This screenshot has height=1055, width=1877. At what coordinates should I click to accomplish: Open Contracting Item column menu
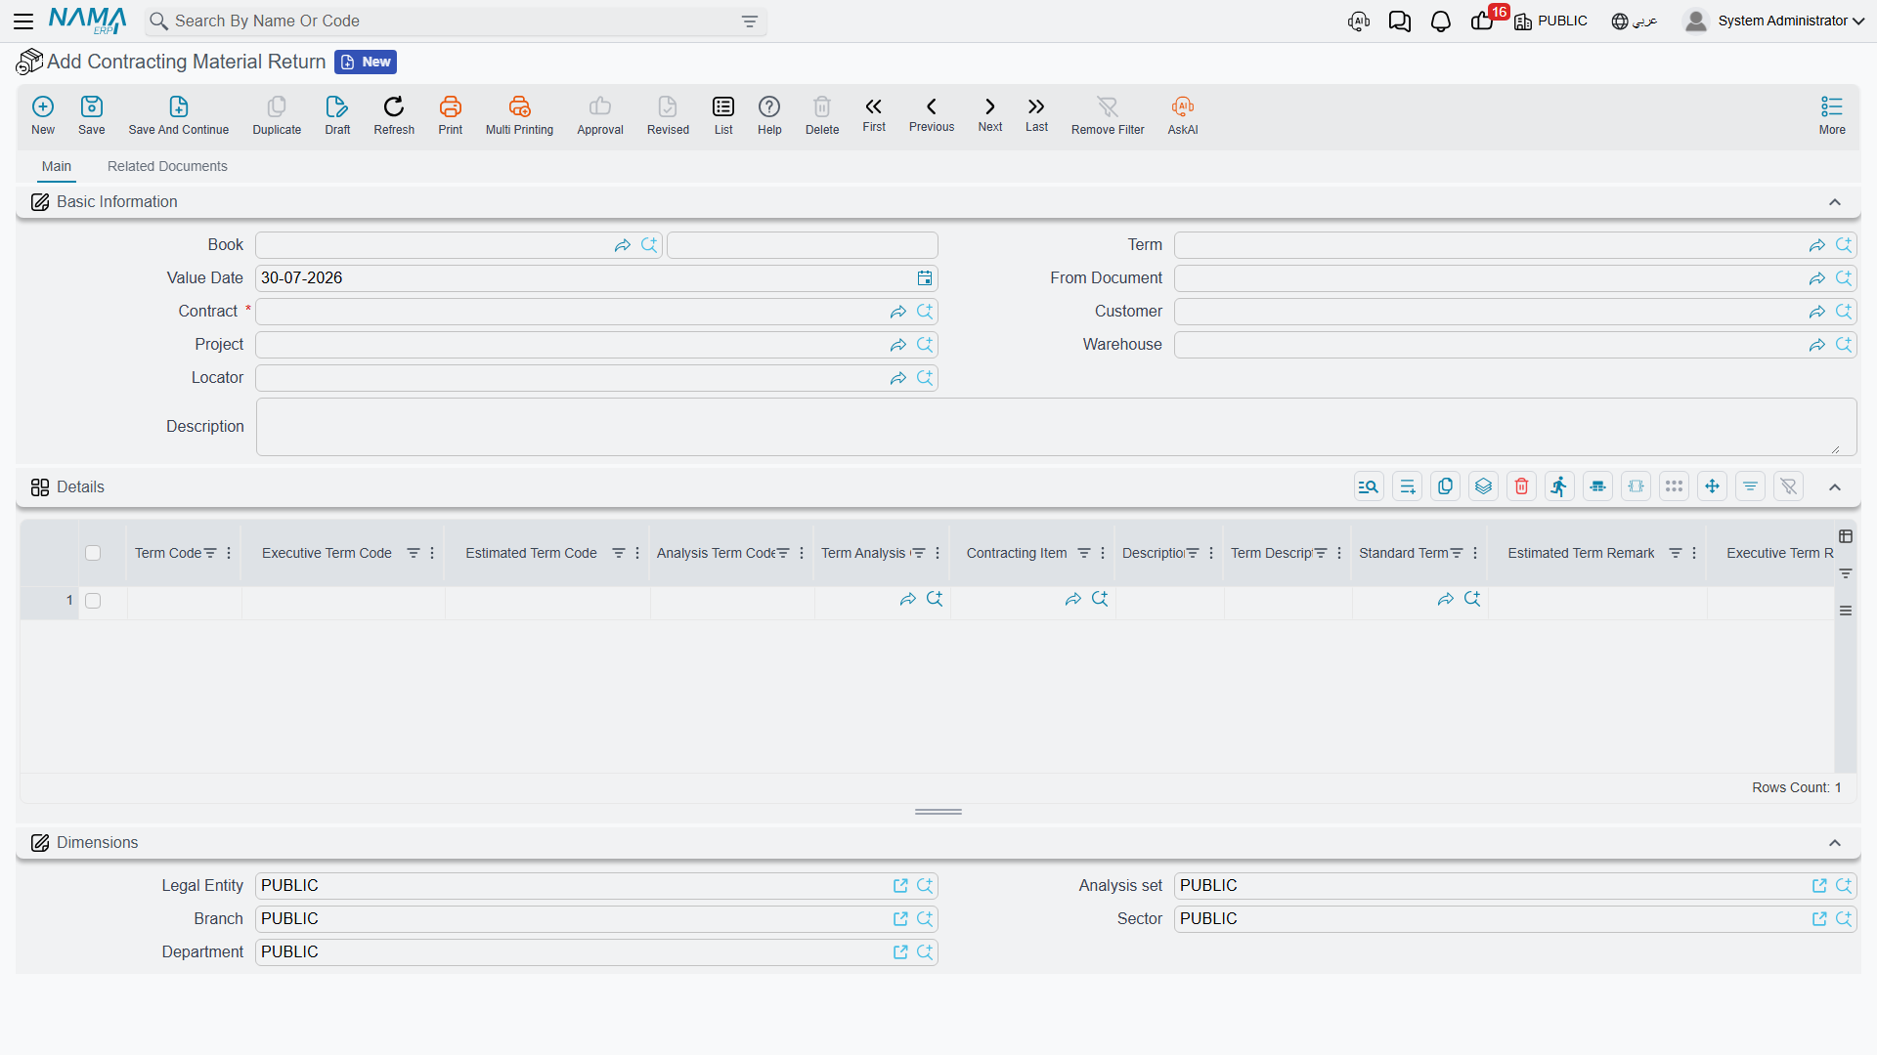(x=1103, y=553)
